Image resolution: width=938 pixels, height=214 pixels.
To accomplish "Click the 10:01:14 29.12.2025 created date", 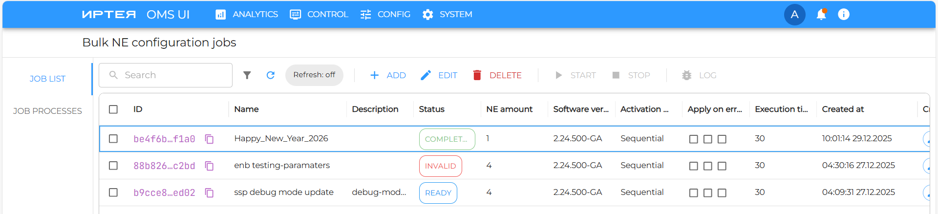I will click(x=856, y=139).
